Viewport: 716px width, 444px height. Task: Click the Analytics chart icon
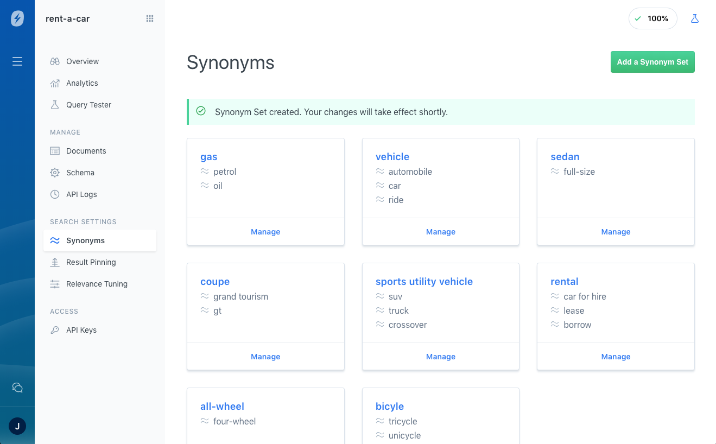click(55, 83)
